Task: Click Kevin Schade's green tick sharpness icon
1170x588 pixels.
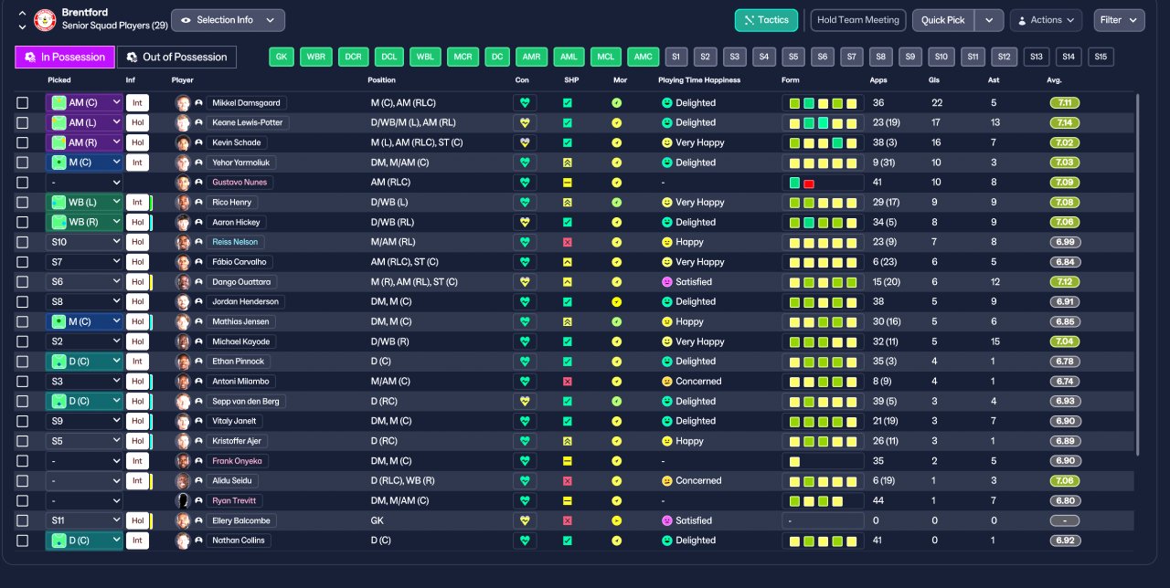Action: point(568,142)
